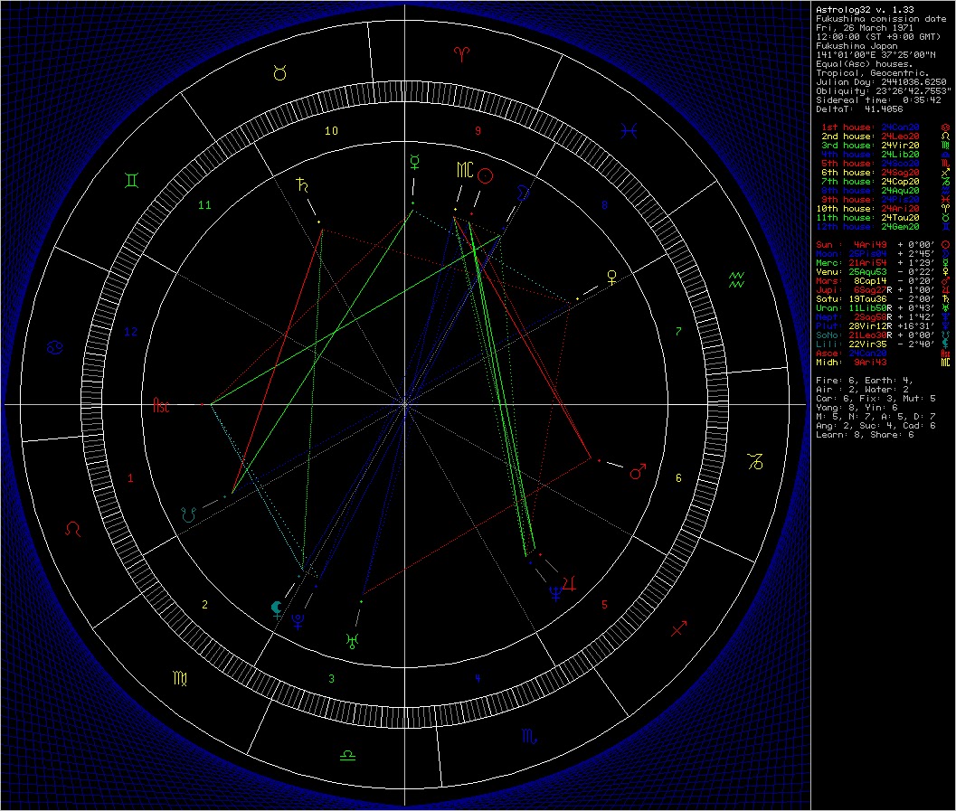This screenshot has height=811, width=956.
Task: Click the Aries glyph in the zodiac ring
Action: pos(462,54)
